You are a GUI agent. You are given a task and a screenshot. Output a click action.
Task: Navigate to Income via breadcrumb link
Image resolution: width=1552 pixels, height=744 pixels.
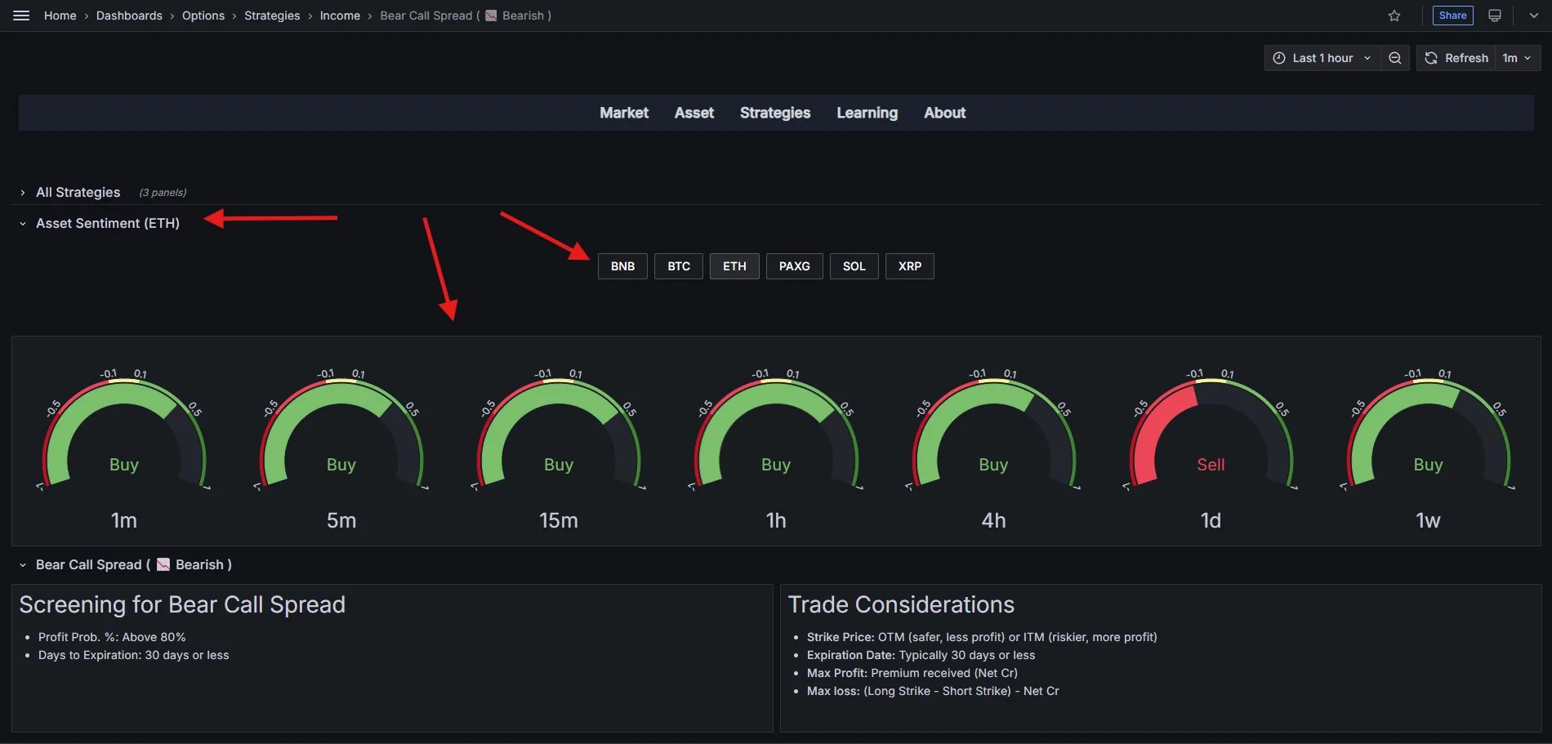click(x=340, y=16)
